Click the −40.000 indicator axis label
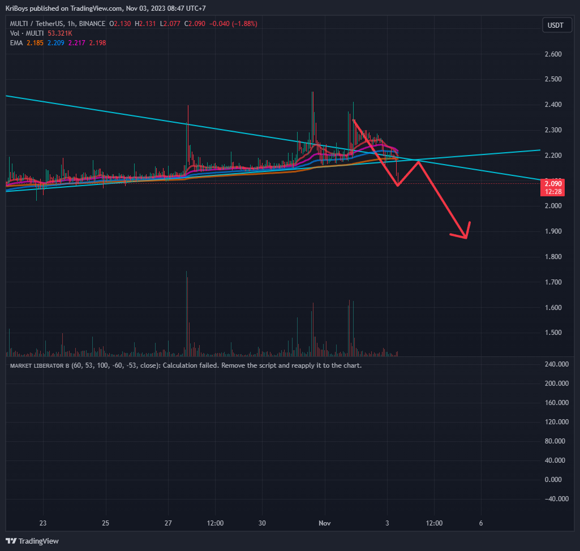 tap(557, 499)
